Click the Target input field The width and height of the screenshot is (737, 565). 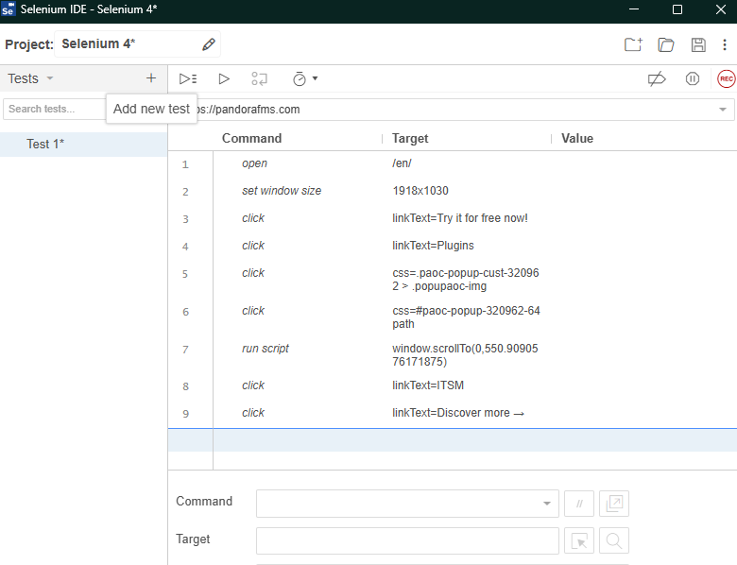tap(407, 540)
